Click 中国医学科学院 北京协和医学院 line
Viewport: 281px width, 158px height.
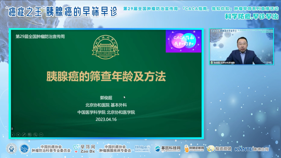click(106, 112)
